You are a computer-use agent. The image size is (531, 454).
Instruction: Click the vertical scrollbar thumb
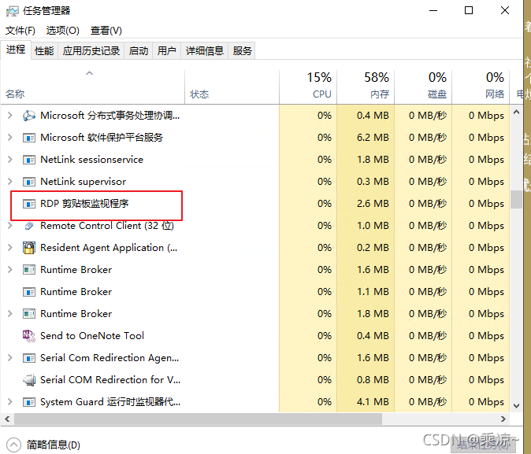[x=517, y=200]
